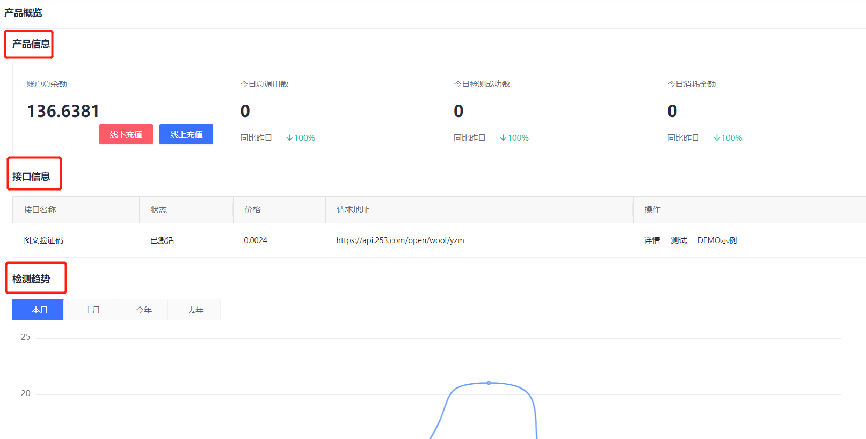Click the 今日总调用数 label
866x439 pixels.
pyautogui.click(x=264, y=84)
